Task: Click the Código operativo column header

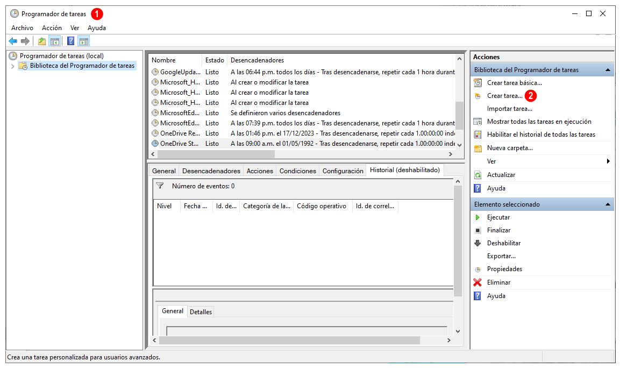Action: (x=323, y=206)
